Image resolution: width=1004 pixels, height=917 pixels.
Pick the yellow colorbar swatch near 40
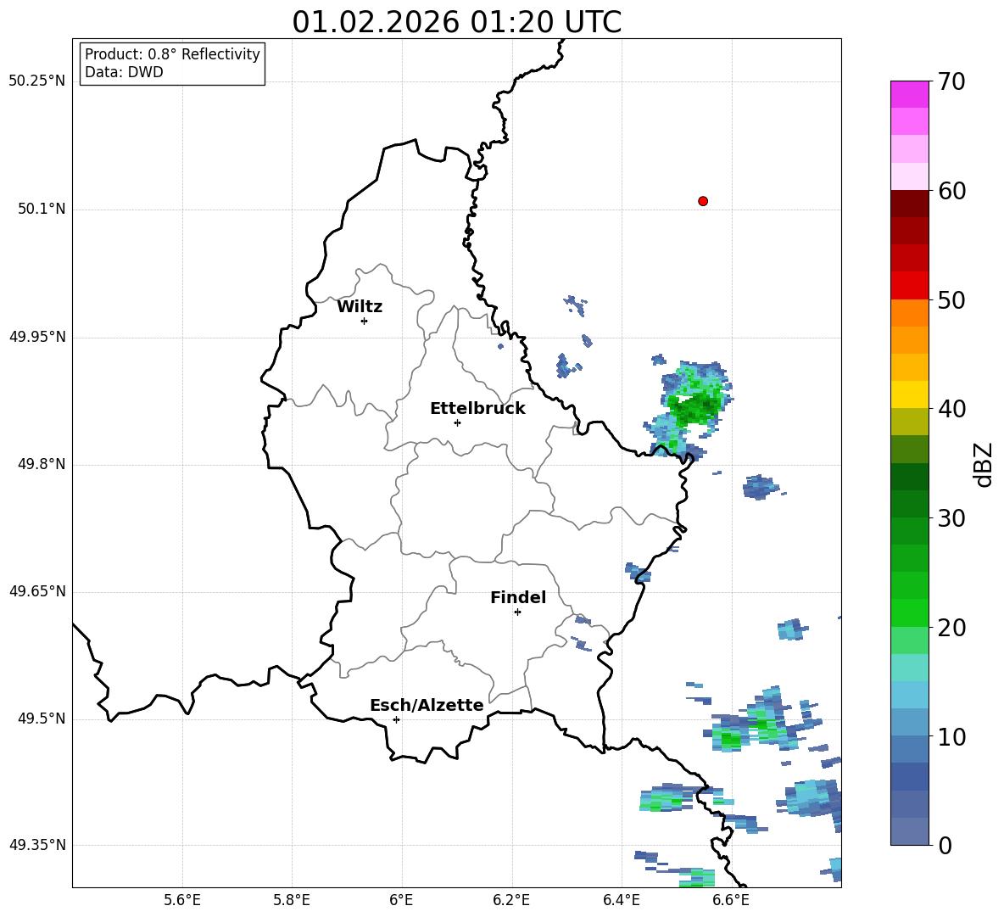tap(909, 394)
